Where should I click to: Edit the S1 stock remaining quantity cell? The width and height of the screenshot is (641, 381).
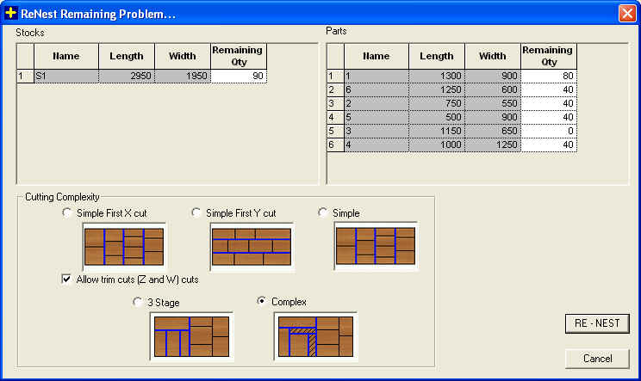[x=239, y=77]
